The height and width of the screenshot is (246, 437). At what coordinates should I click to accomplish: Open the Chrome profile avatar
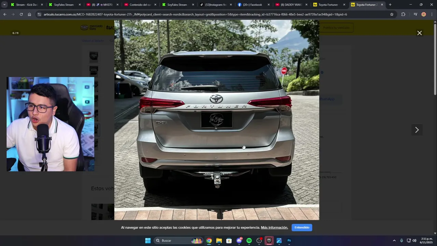424,14
